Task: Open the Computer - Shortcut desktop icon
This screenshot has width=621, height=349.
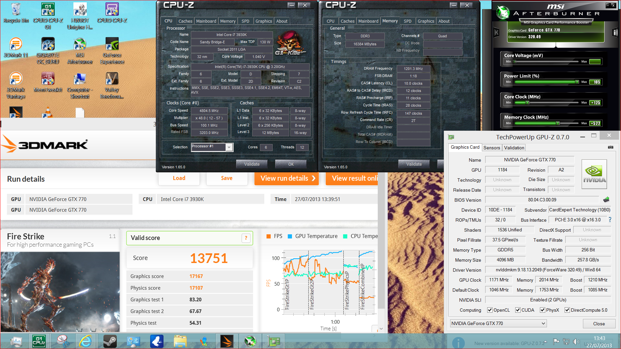Action: tap(80, 86)
